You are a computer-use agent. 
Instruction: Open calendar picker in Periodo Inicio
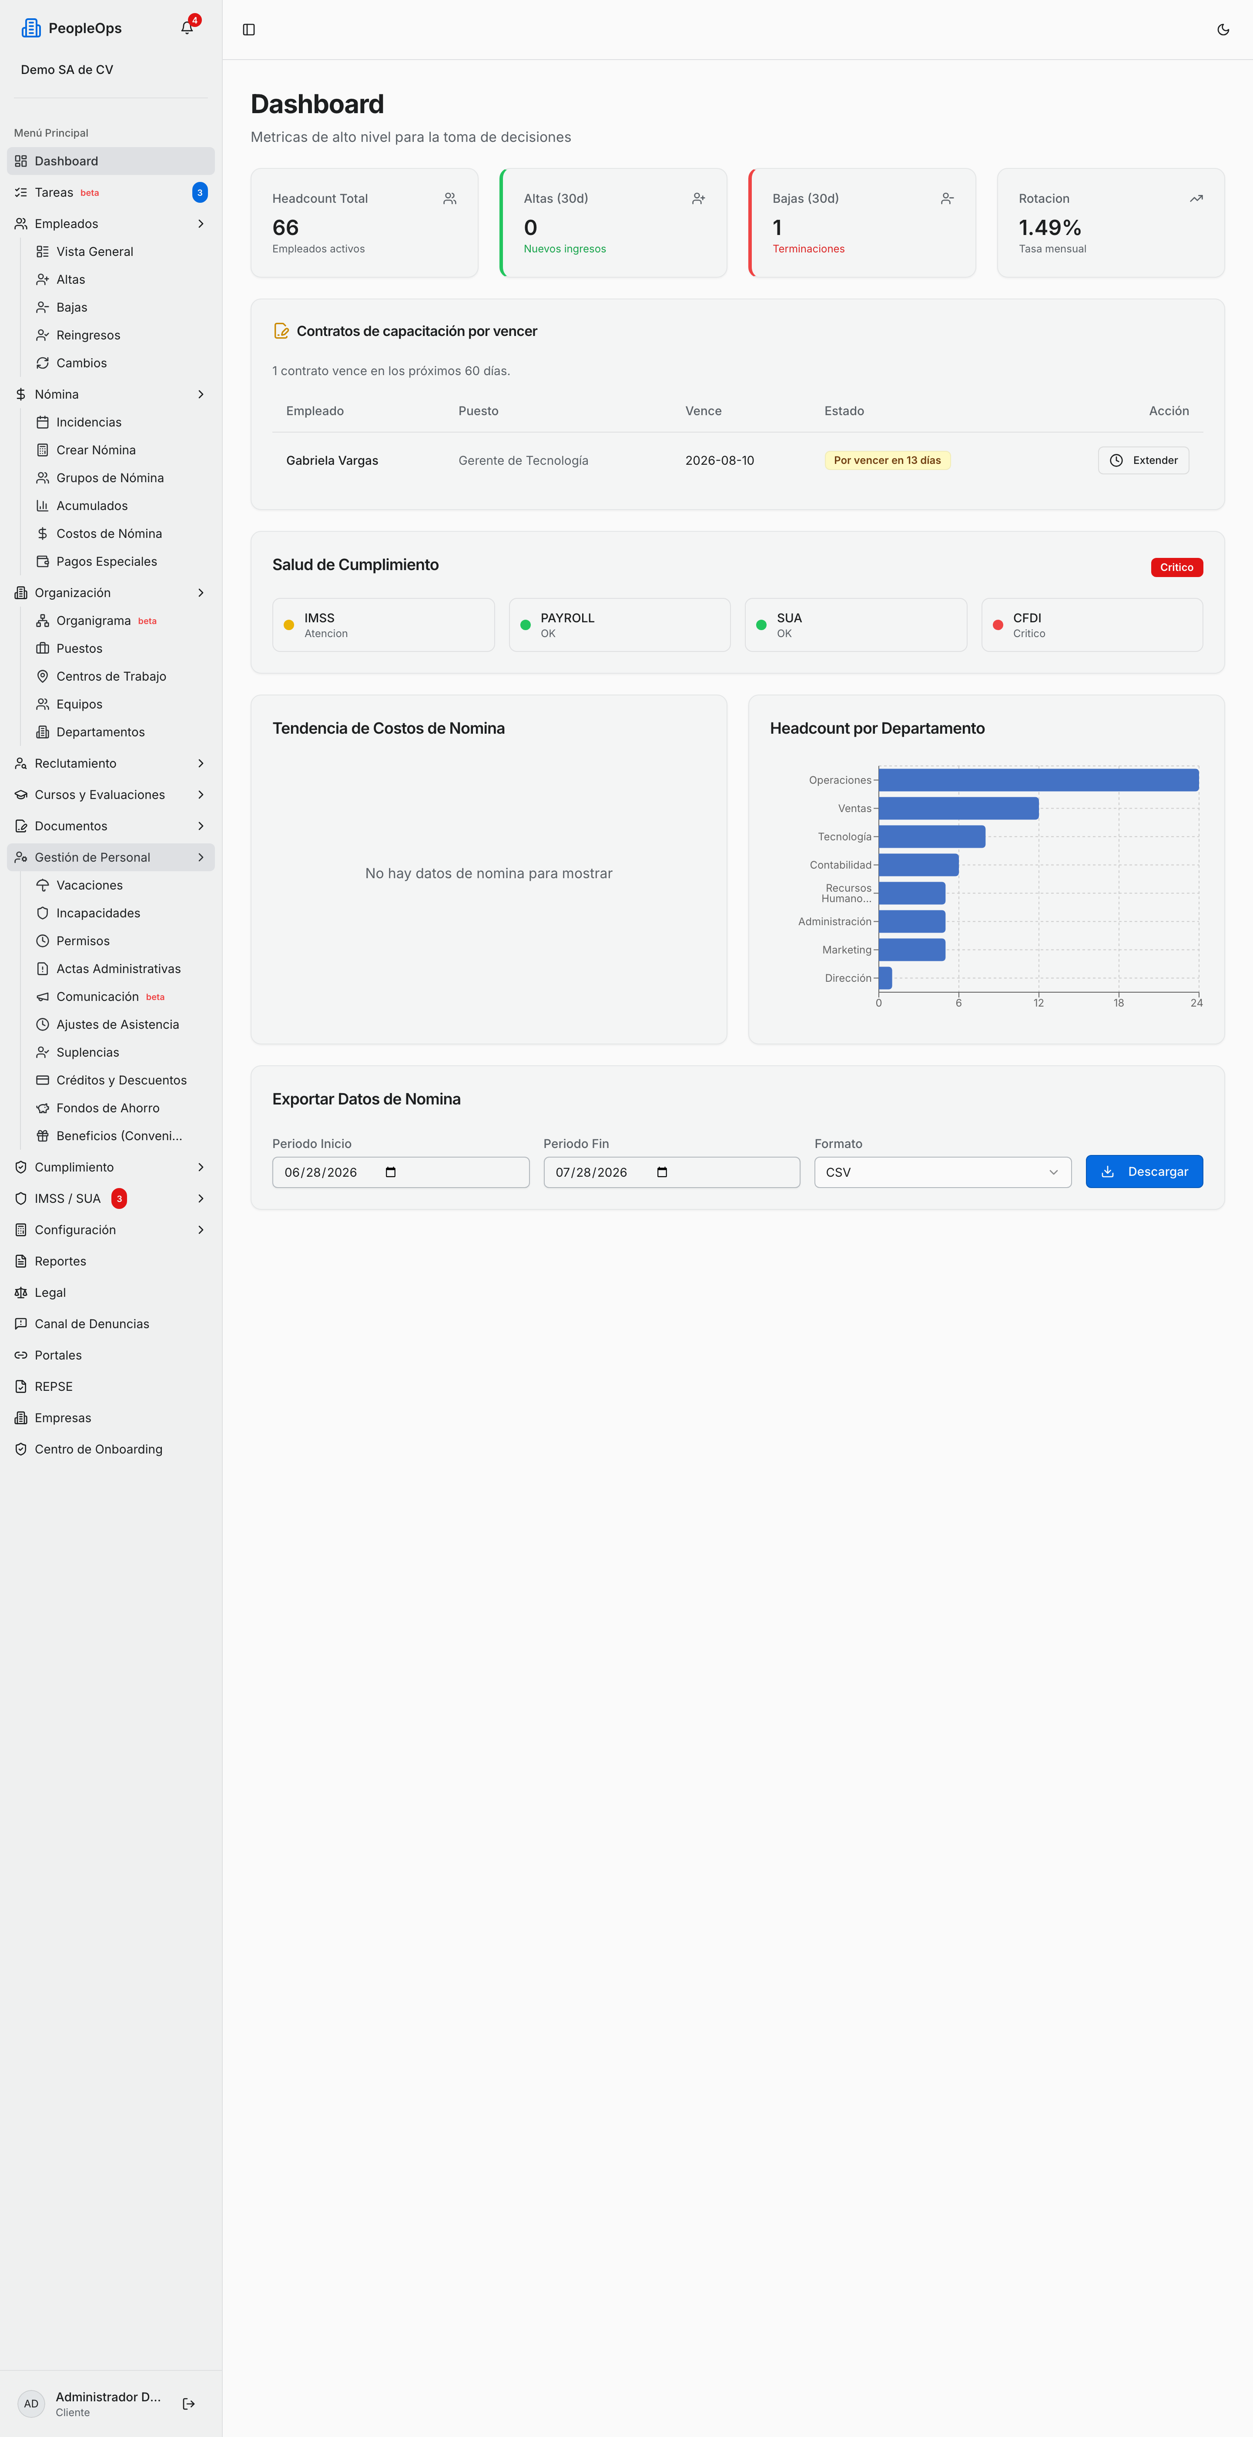pyautogui.click(x=391, y=1172)
